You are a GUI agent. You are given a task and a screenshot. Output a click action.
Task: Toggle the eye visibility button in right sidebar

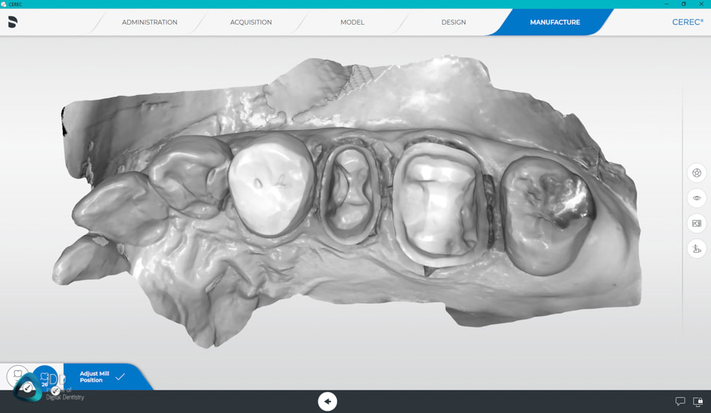pos(697,198)
